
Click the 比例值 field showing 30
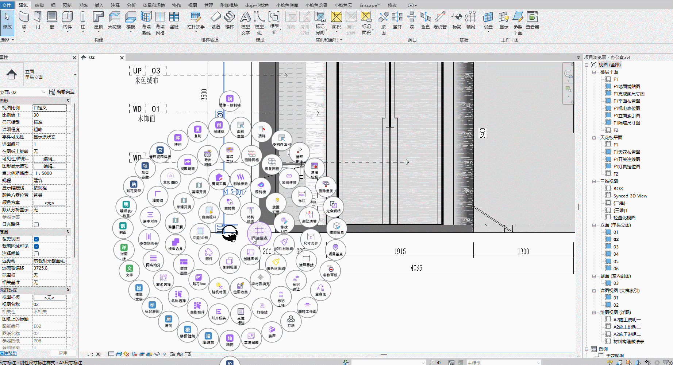pos(50,115)
